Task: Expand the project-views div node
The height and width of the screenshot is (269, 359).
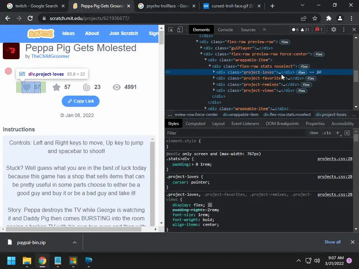Action: (x=214, y=90)
